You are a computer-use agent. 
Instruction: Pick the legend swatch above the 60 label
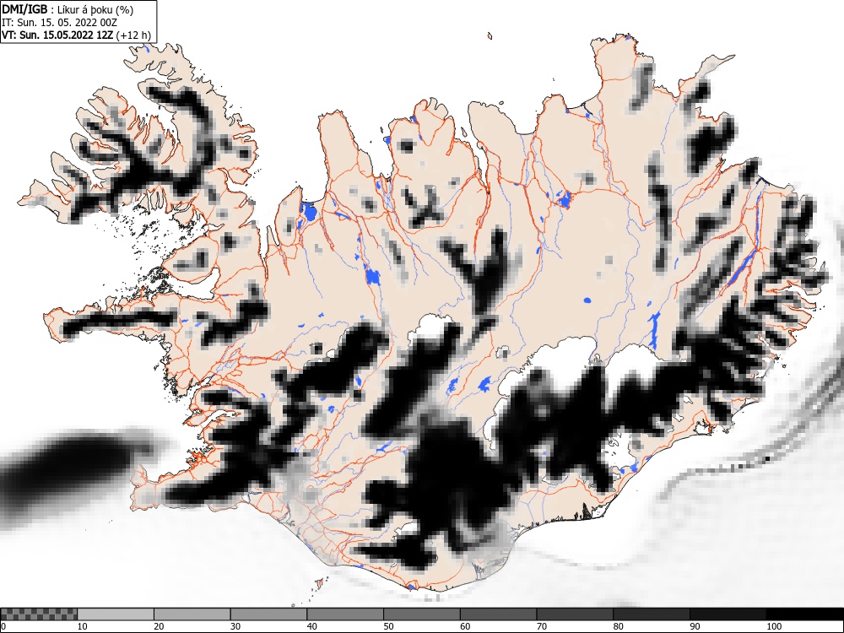coord(499,614)
